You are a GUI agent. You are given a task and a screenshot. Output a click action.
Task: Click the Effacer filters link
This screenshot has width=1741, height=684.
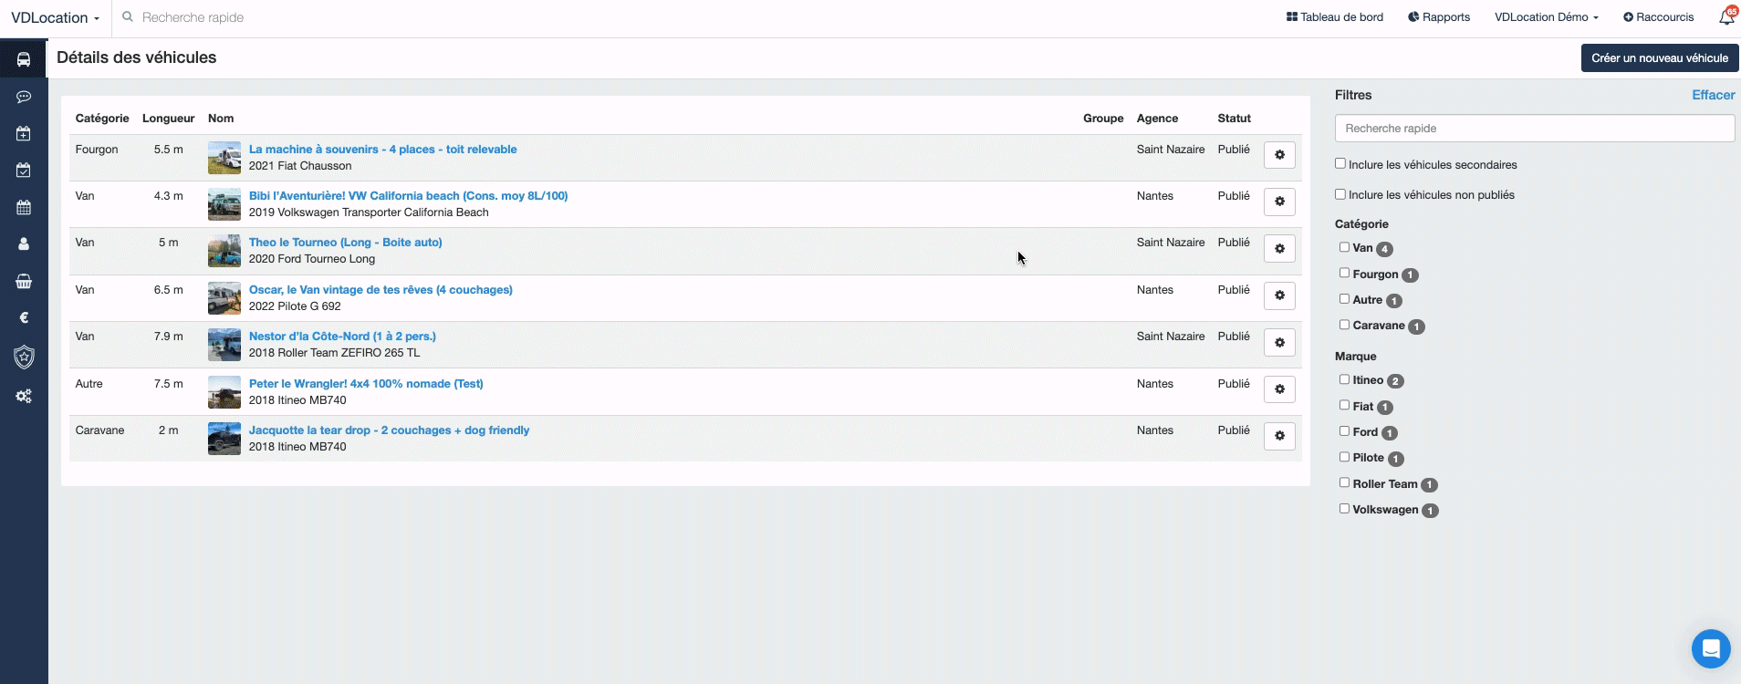pos(1713,95)
